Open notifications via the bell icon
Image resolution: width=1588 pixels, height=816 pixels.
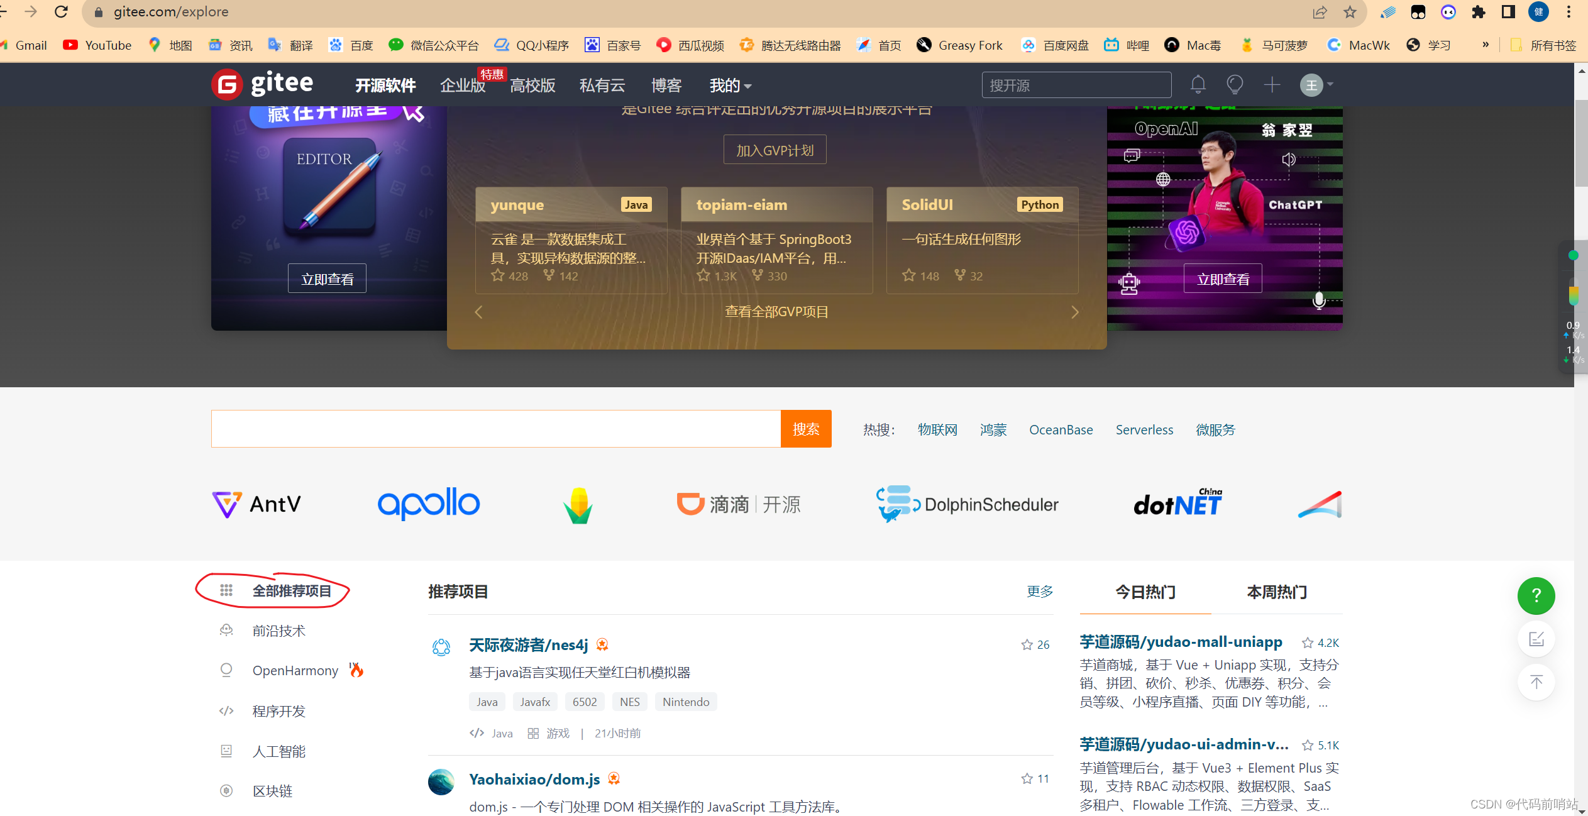coord(1198,84)
